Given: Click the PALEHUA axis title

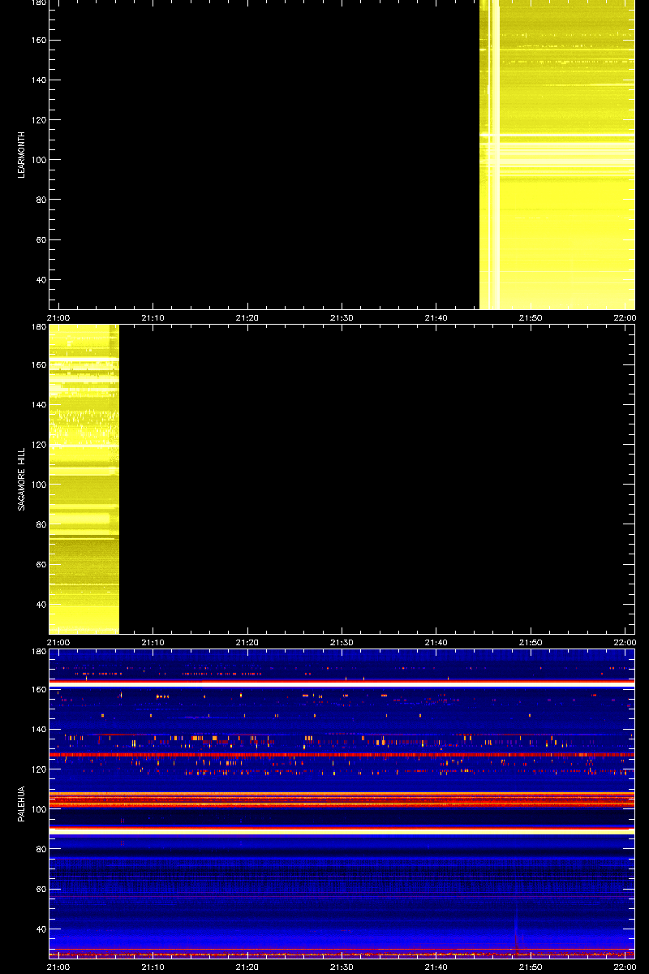Looking at the screenshot, I should (22, 803).
